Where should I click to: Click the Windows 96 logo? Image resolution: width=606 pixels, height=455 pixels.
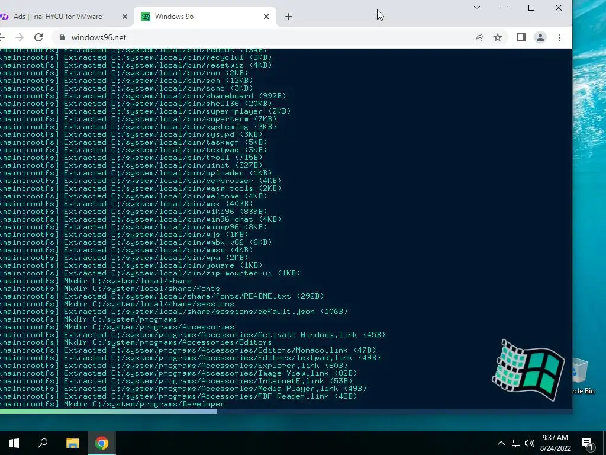pyautogui.click(x=528, y=370)
